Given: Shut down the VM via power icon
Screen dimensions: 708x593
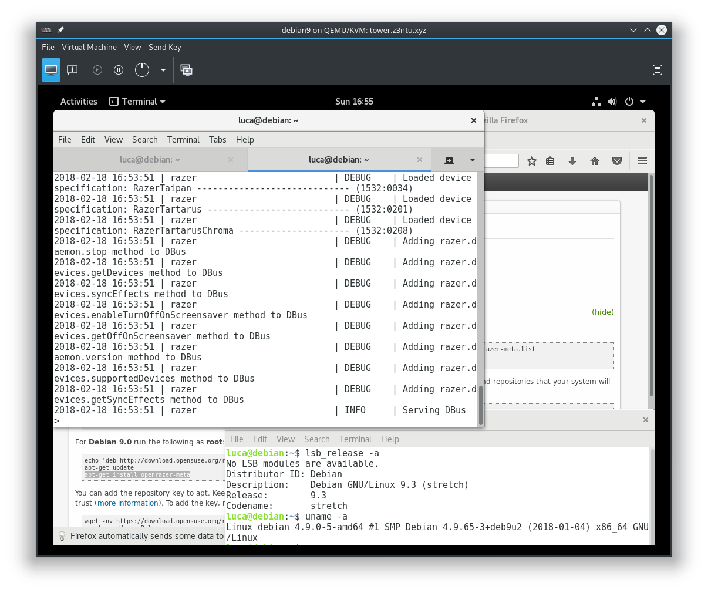Looking at the screenshot, I should click(141, 70).
